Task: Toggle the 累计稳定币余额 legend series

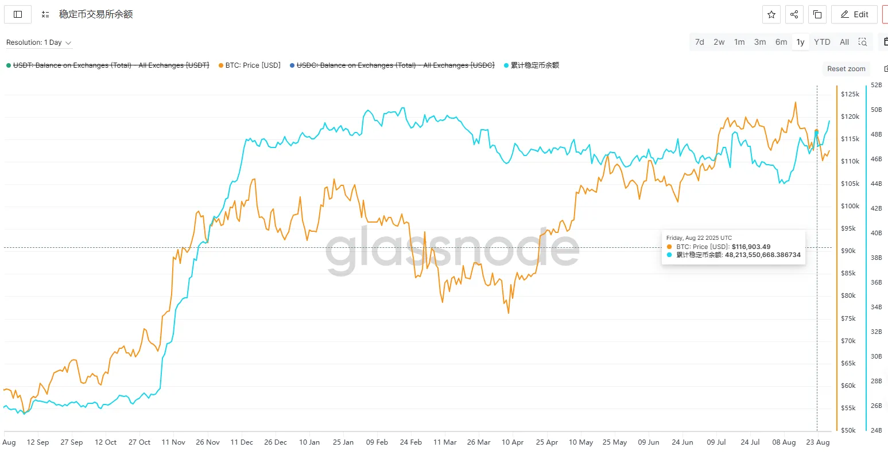Action: (534, 65)
